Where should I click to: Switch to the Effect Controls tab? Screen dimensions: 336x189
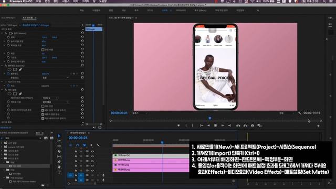point(28,17)
